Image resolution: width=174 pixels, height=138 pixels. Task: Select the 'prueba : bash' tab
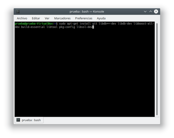tap(29, 120)
